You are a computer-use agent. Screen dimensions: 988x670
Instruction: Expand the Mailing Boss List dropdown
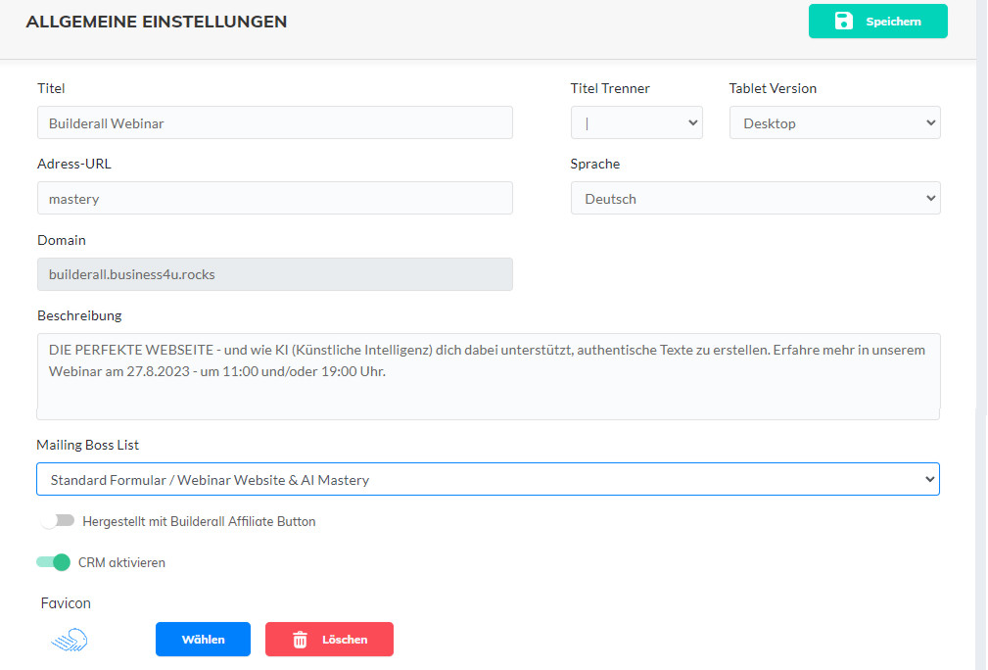pos(488,479)
